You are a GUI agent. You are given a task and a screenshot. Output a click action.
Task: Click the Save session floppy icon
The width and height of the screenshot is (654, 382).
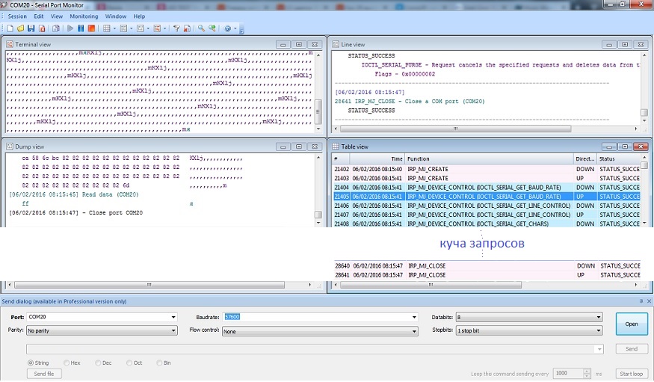[x=31, y=28]
